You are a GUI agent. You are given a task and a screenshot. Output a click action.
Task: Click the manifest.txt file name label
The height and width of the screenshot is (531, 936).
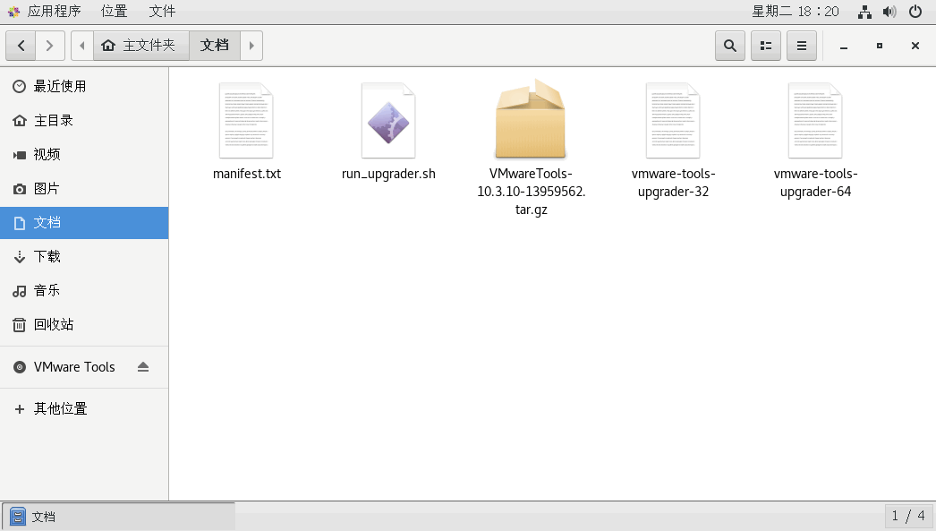247,174
